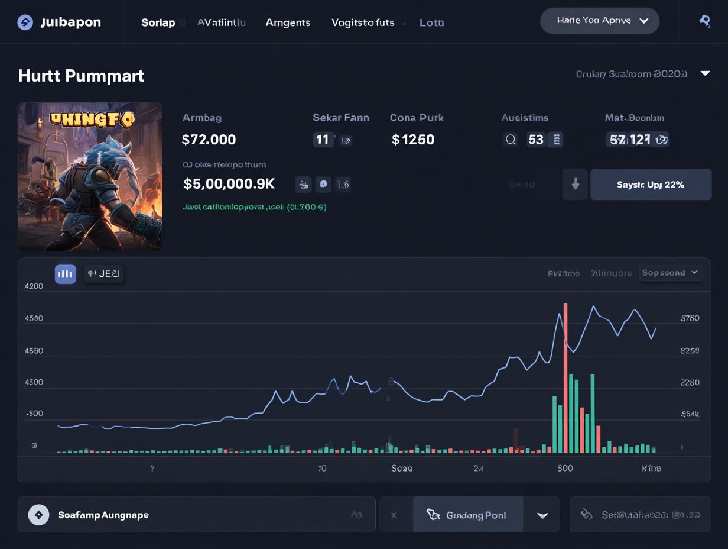
Task: Toggle the JE2I chart indicator chip
Action: pos(103,274)
